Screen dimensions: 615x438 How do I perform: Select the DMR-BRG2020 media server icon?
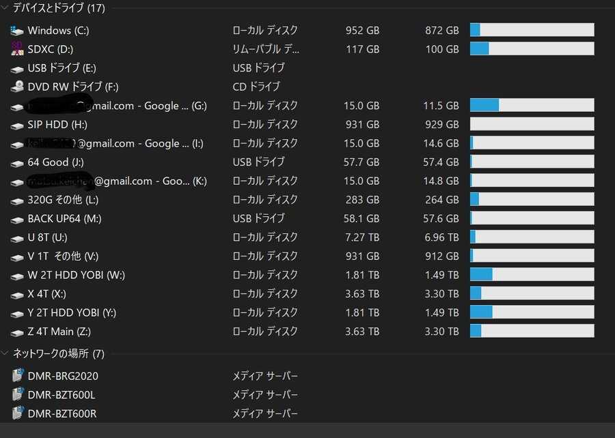[x=17, y=376]
